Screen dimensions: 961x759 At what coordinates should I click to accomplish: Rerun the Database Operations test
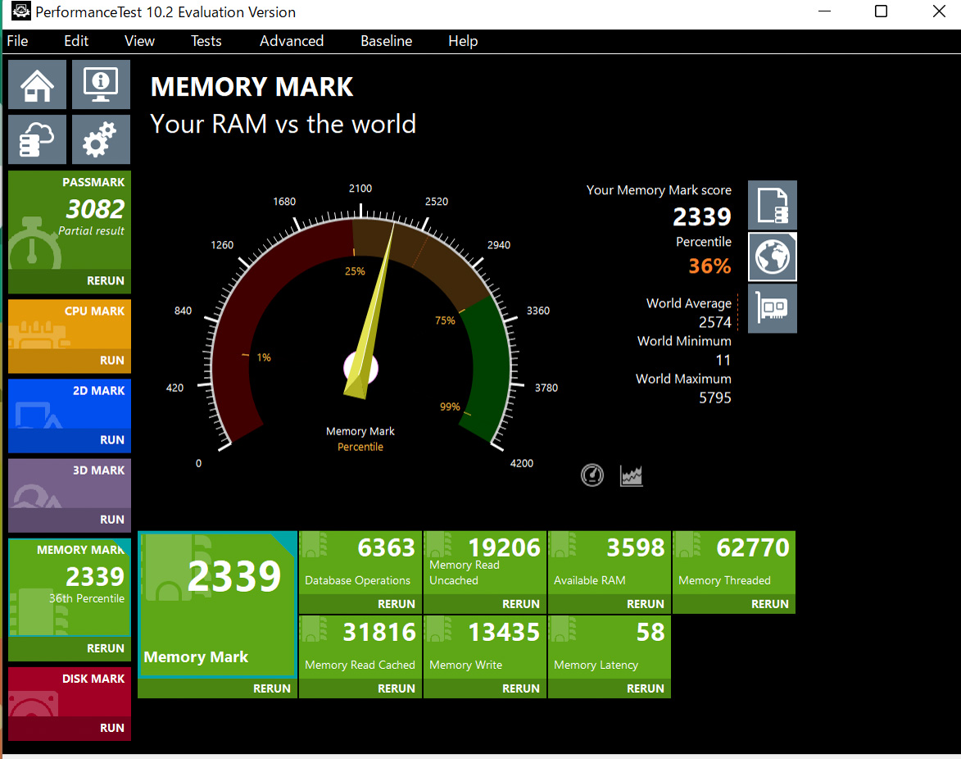(x=360, y=604)
